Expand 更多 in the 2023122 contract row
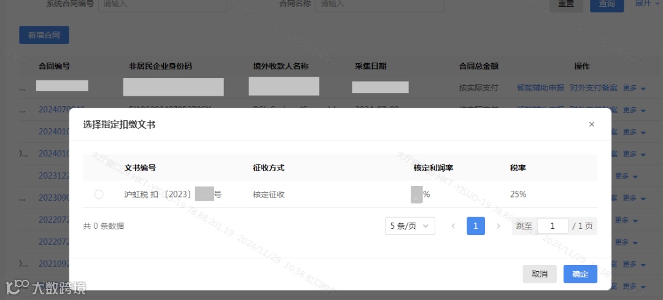The image size is (663, 300). pos(626,176)
